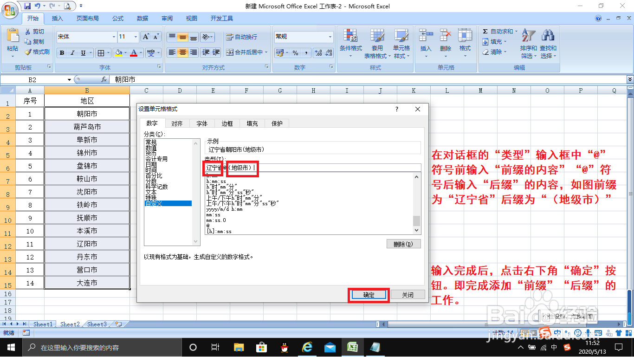Image resolution: width=634 pixels, height=357 pixels.
Task: Click the Copy (复制) icon
Action: (x=28, y=42)
